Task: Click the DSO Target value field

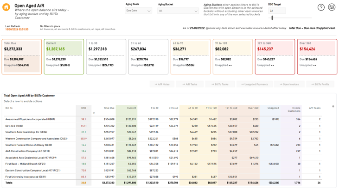Action: [277, 11]
